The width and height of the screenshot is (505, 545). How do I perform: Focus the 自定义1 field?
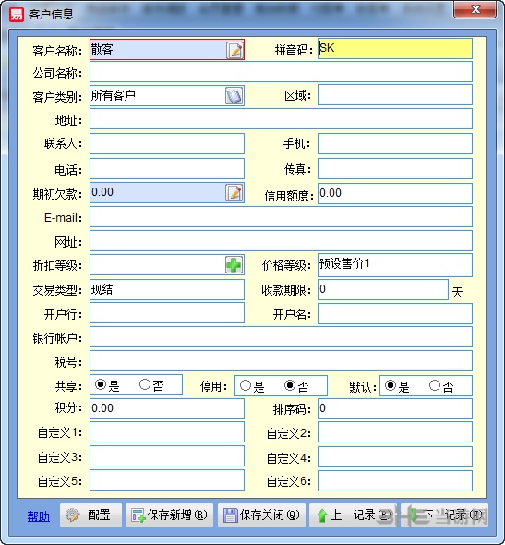coord(167,432)
